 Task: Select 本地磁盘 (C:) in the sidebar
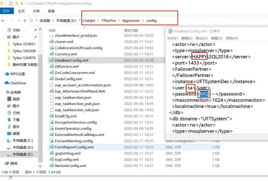(x=23, y=140)
